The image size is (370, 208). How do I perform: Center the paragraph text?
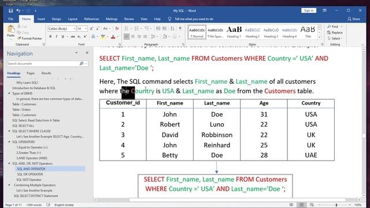click(x=133, y=36)
